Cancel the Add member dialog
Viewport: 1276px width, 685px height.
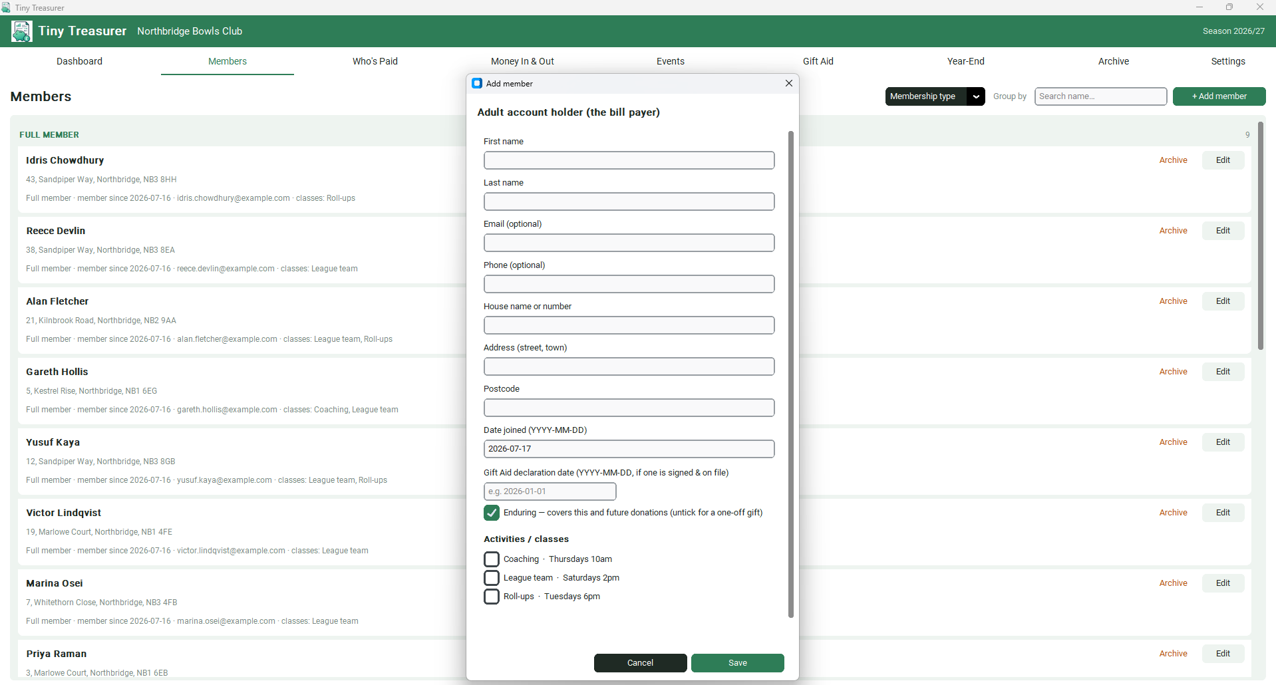click(x=641, y=663)
